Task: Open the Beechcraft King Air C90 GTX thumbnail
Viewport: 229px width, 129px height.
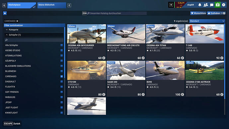Action: pos(126,34)
